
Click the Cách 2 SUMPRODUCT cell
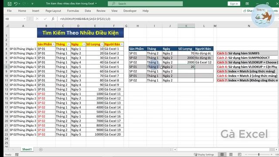click(247, 58)
